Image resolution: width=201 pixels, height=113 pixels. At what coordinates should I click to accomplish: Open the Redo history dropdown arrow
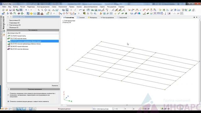click(x=34, y=10)
